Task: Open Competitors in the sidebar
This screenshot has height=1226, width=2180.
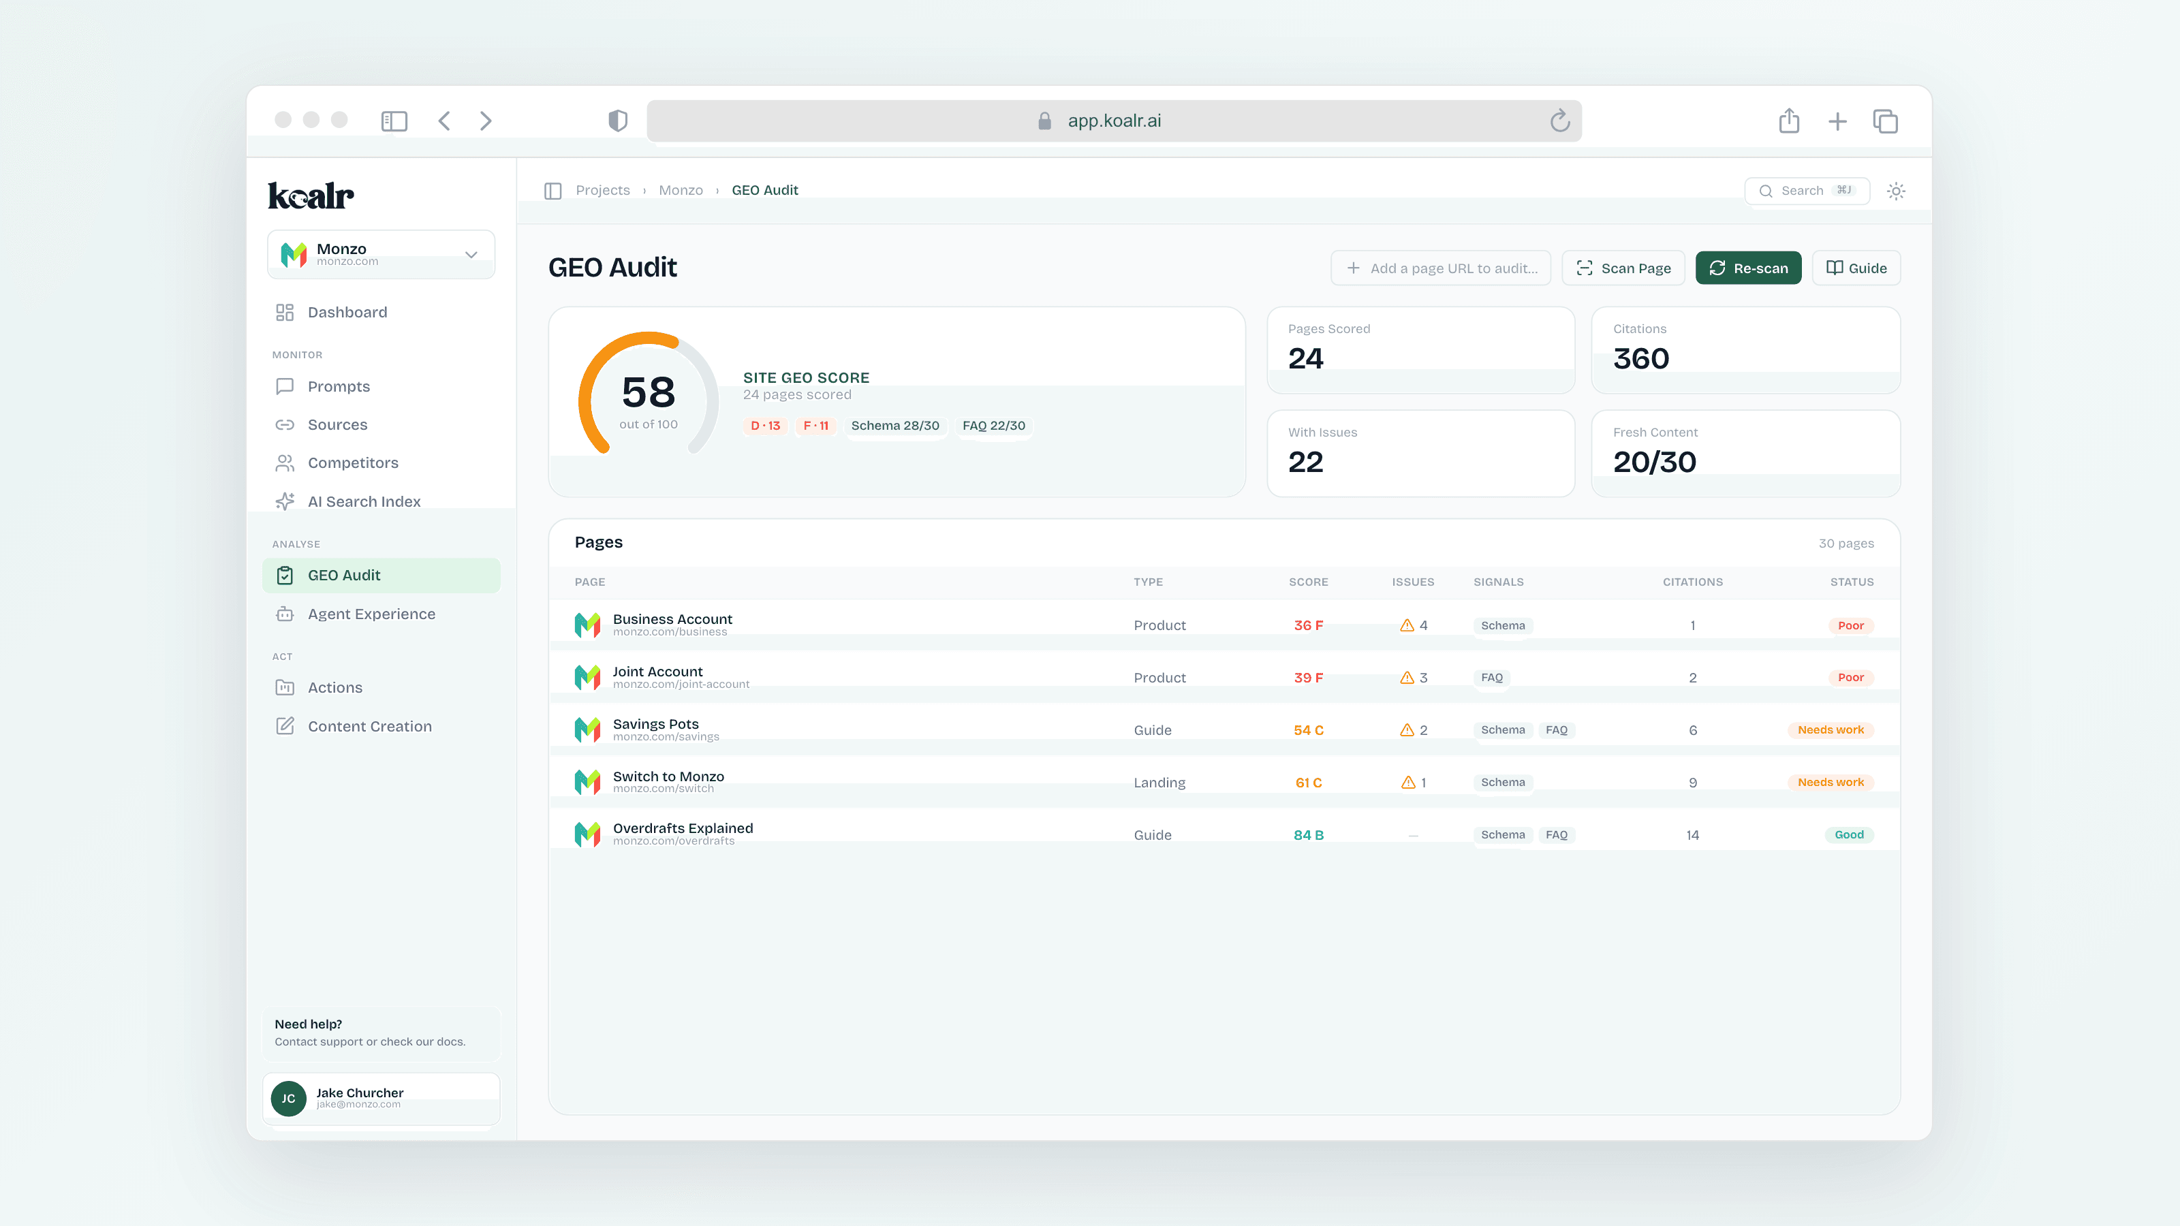Action: click(x=381, y=463)
